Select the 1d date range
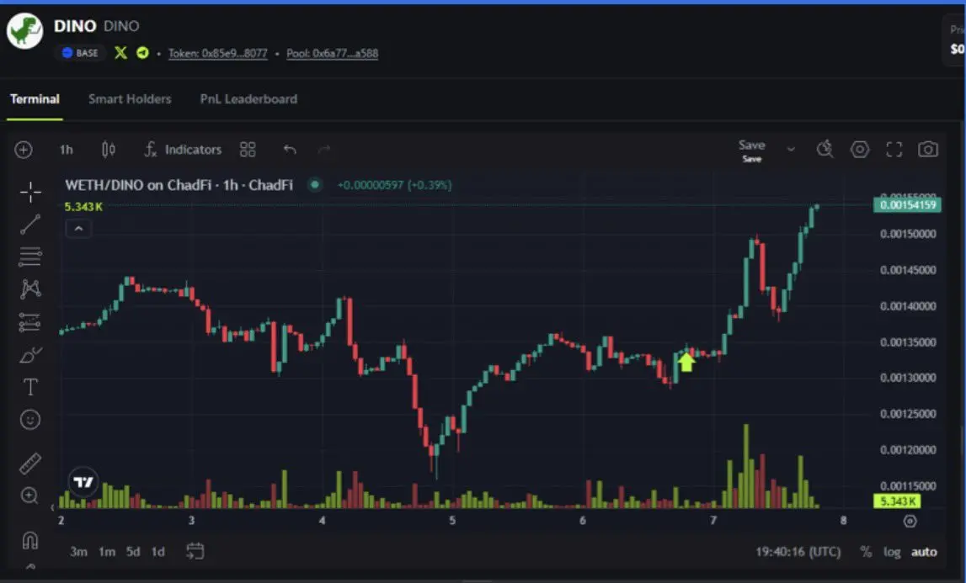 pos(158,552)
